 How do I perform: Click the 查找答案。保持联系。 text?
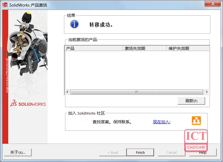112,122
